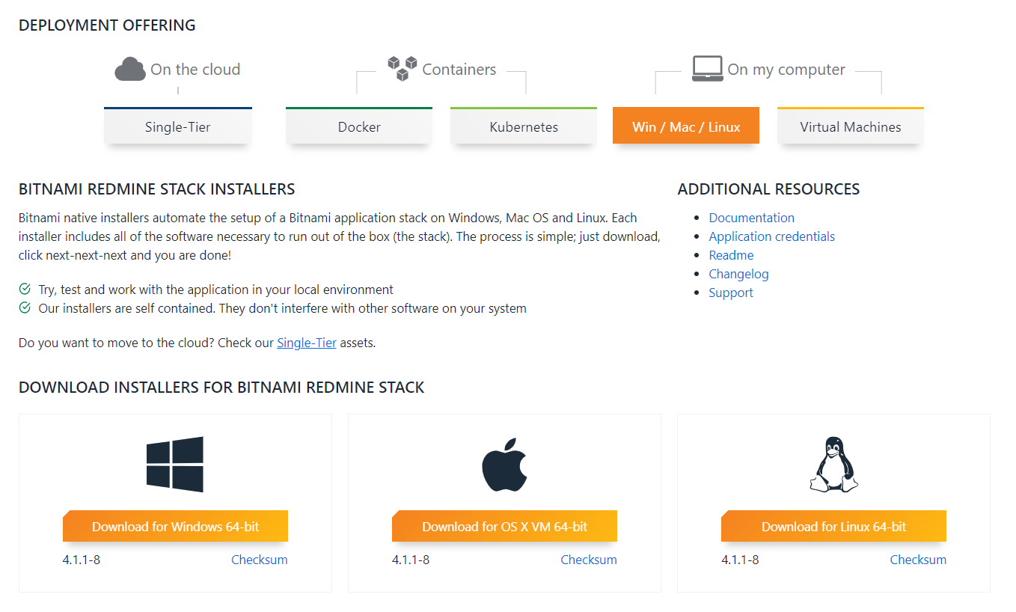Click the container cubes icon
The height and width of the screenshot is (612, 1016).
[403, 67]
